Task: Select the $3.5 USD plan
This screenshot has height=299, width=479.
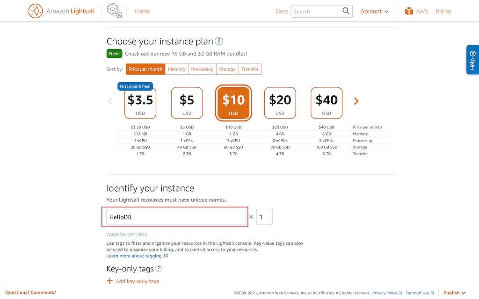Action: tap(140, 103)
